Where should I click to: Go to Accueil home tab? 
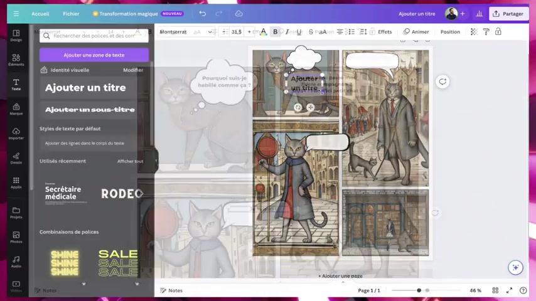(40, 14)
